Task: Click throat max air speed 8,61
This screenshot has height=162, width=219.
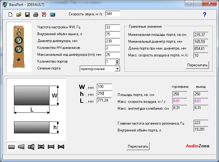Action: pos(180,101)
